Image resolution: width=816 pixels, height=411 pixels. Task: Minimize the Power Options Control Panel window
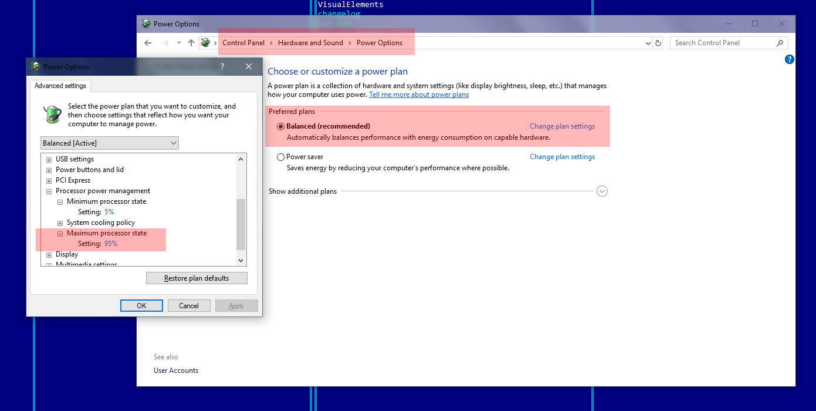point(728,24)
